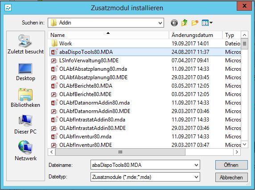
Task: Click the Öffnen button
Action: tap(231, 165)
